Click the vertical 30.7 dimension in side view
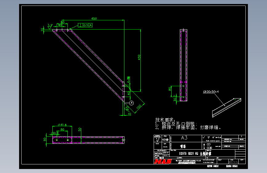This screenshot has width=267, height=173. (175, 99)
